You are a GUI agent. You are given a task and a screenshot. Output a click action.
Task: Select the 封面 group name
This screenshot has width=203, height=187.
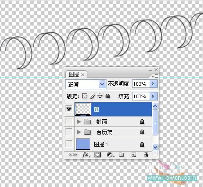point(101,122)
